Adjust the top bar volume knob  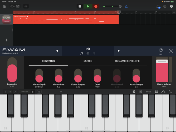(x=120, y=6)
